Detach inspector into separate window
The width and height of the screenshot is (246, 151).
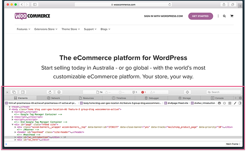pyautogui.click(x=14, y=92)
